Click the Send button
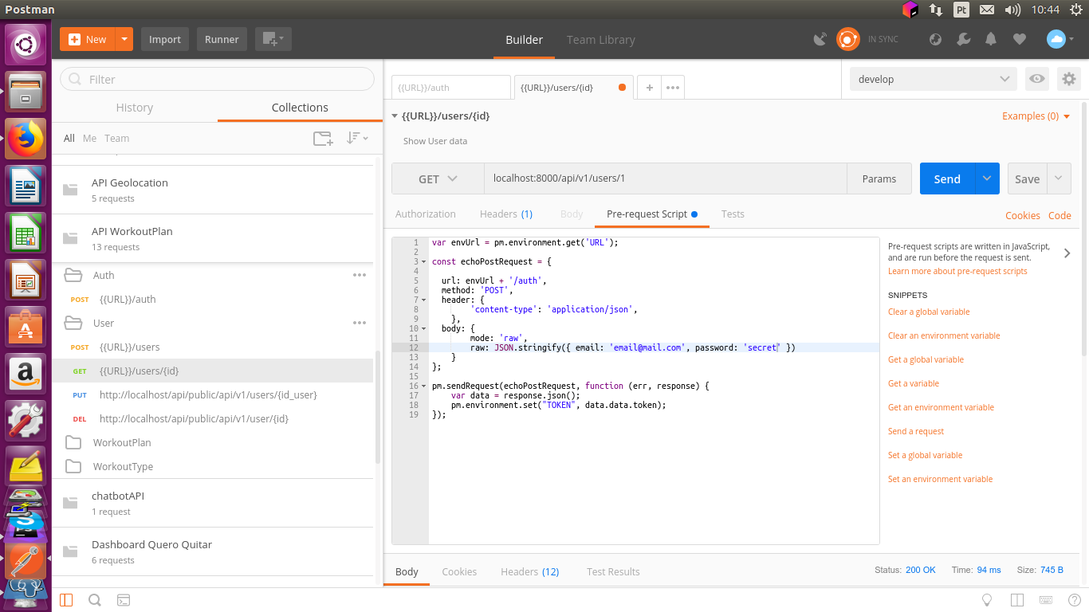This screenshot has width=1089, height=612. tap(947, 178)
